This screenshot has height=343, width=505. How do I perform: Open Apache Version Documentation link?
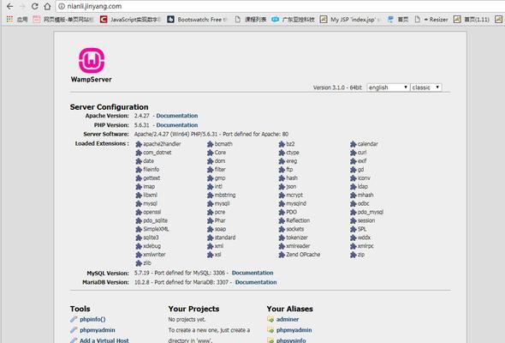(177, 116)
